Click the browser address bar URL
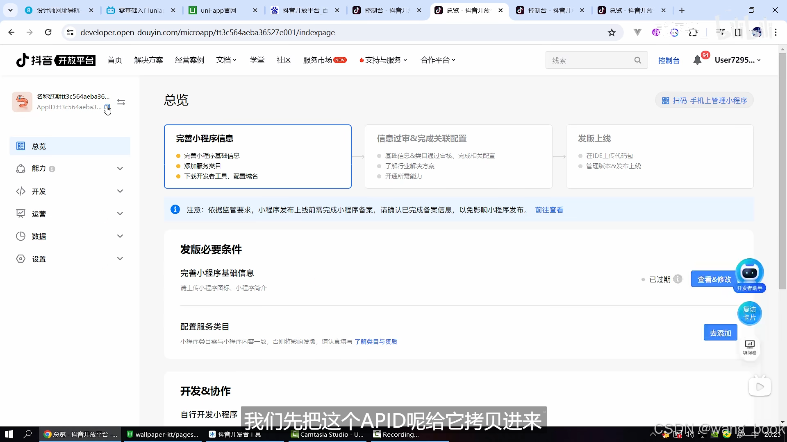 pos(207,32)
